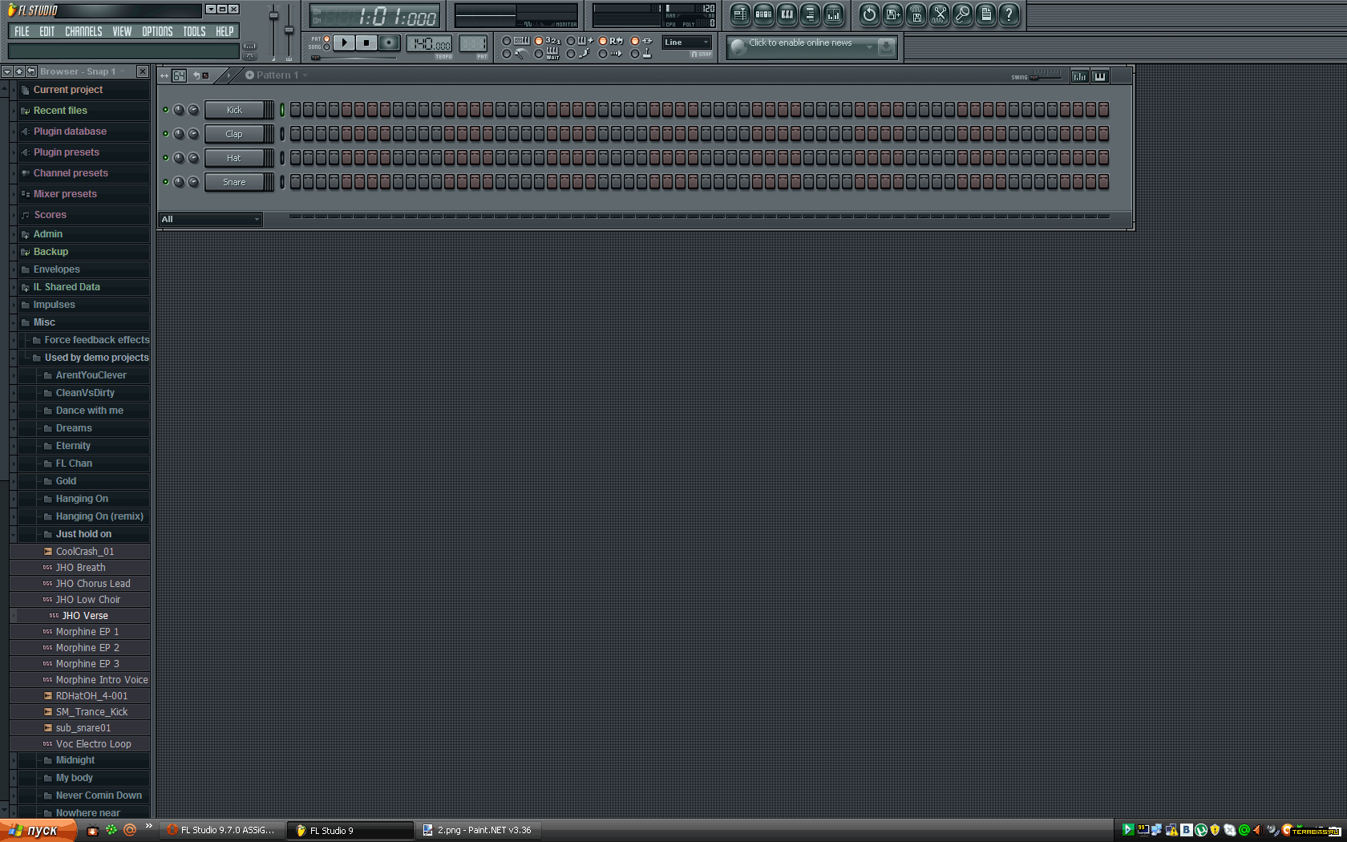Select the Clap channel button
Screen dimensions: 1347x842
pos(234,134)
